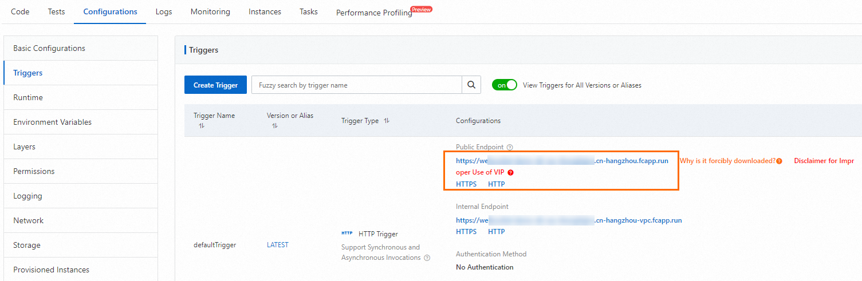Open Disclaimer for Improper Use of VIP
The image size is (862, 281).
824,161
